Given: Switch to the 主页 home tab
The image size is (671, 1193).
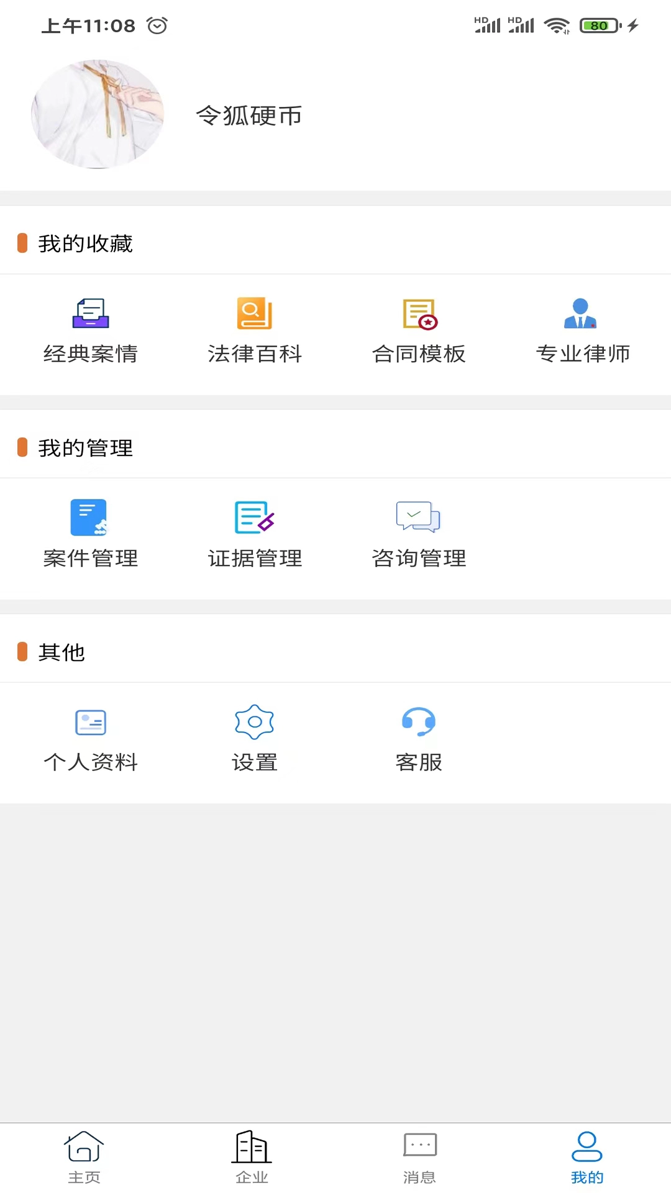Looking at the screenshot, I should (84, 1157).
